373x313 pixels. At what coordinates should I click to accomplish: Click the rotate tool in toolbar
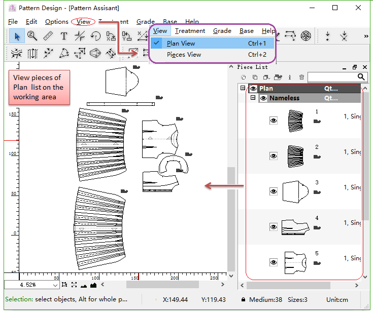pyautogui.click(x=95, y=36)
